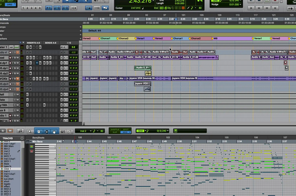This screenshot has width=296, height=196.
Task: Toggle Layered Editing button
Action: [105, 8]
